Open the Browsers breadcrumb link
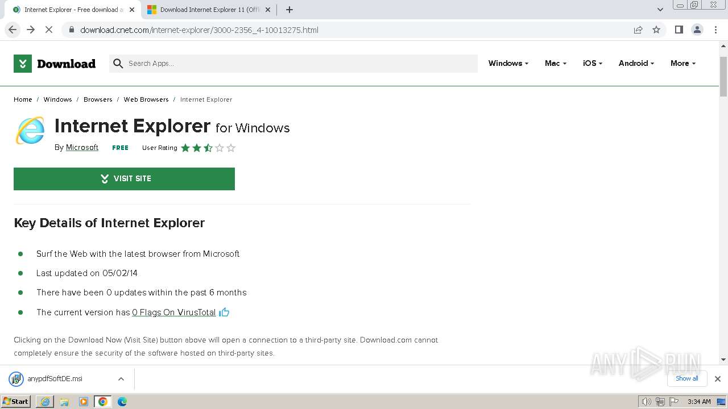Image resolution: width=728 pixels, height=409 pixels. point(98,99)
